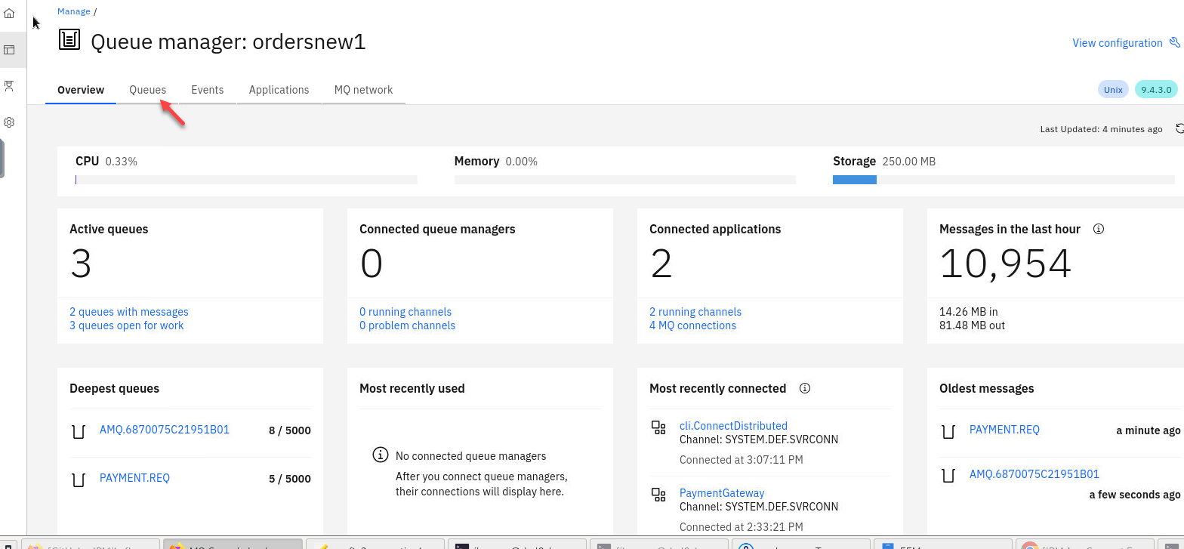Click the Manage breadcrumb link

73,11
